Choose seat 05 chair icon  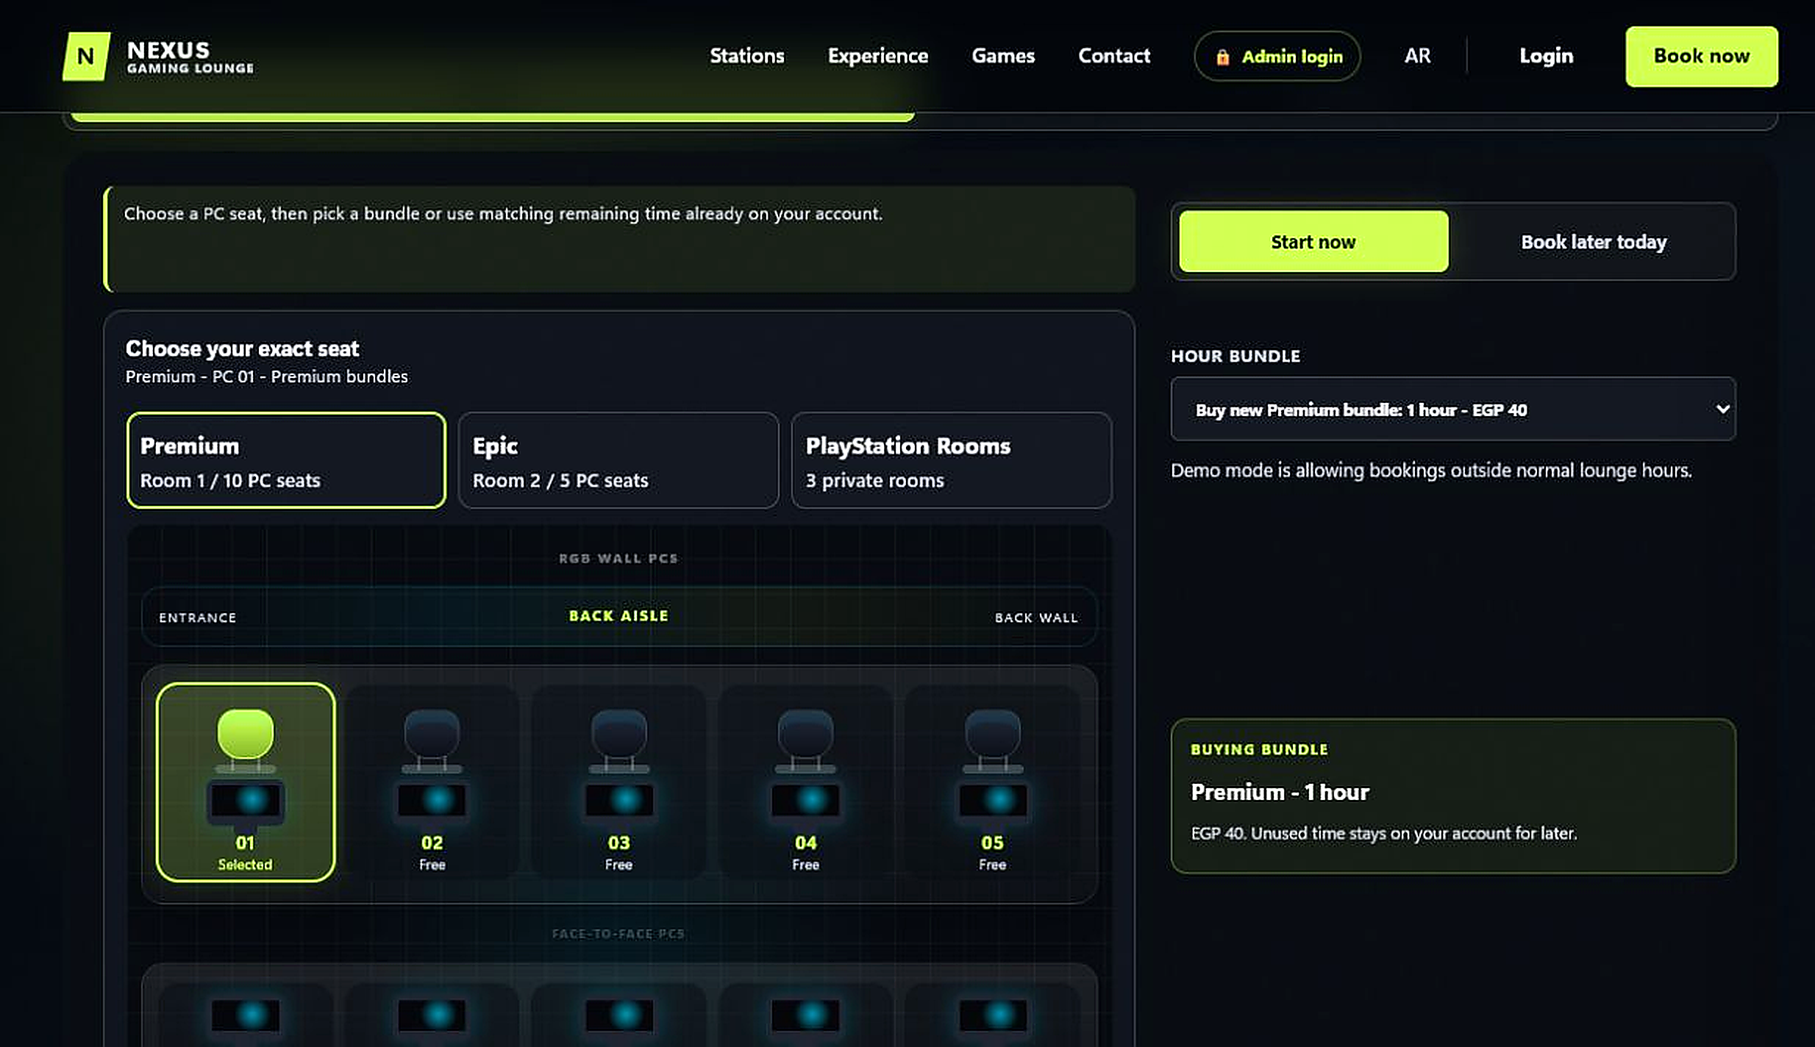993,740
